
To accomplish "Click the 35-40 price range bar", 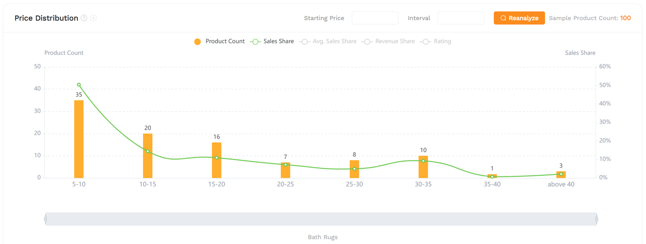I will (492, 176).
